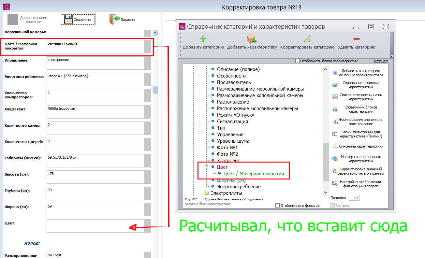Click the tree scroll down arrow
The height and width of the screenshot is (258, 425).
326,193
